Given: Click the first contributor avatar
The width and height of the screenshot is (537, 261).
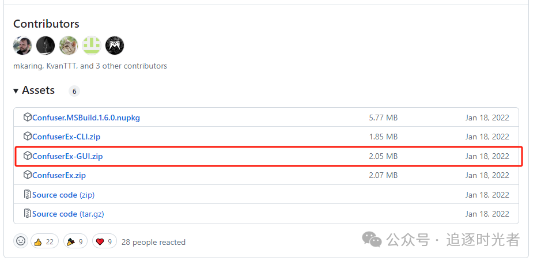Looking at the screenshot, I should 22,46.
